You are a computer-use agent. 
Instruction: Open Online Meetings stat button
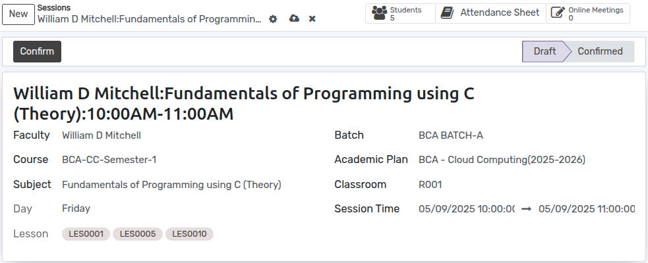[x=588, y=14]
